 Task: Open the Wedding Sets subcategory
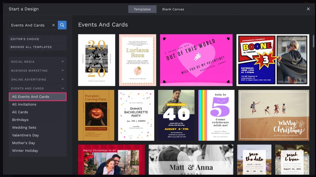tap(37, 127)
